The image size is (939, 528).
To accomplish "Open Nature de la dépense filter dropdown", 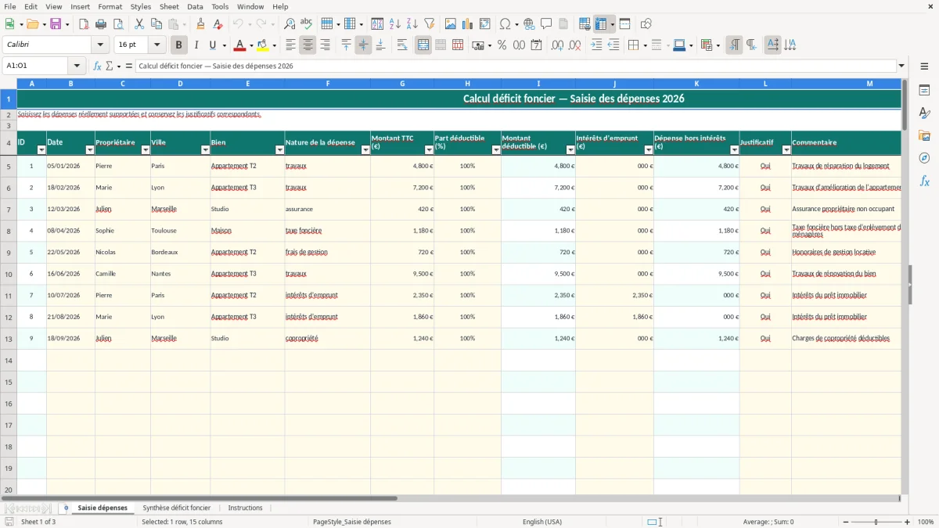I will pyautogui.click(x=365, y=149).
